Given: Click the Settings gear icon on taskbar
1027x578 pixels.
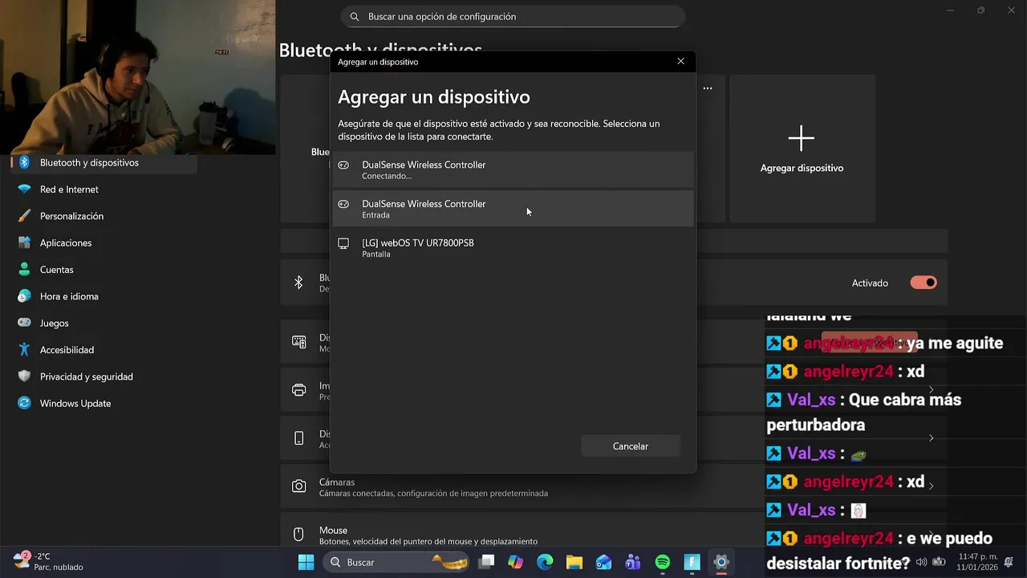Looking at the screenshot, I should [721, 562].
